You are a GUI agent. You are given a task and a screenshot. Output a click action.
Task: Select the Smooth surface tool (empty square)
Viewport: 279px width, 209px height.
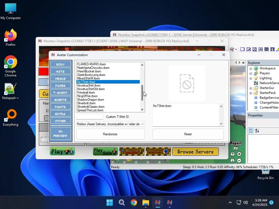pyautogui.click(x=242, y=49)
